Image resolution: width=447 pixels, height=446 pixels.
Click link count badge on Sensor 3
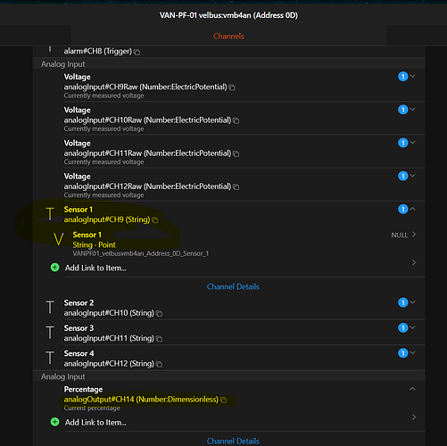tap(402, 327)
